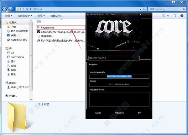Open the 共享 menu
Viewport: 188px width, 135px height.
[x=41, y=16]
